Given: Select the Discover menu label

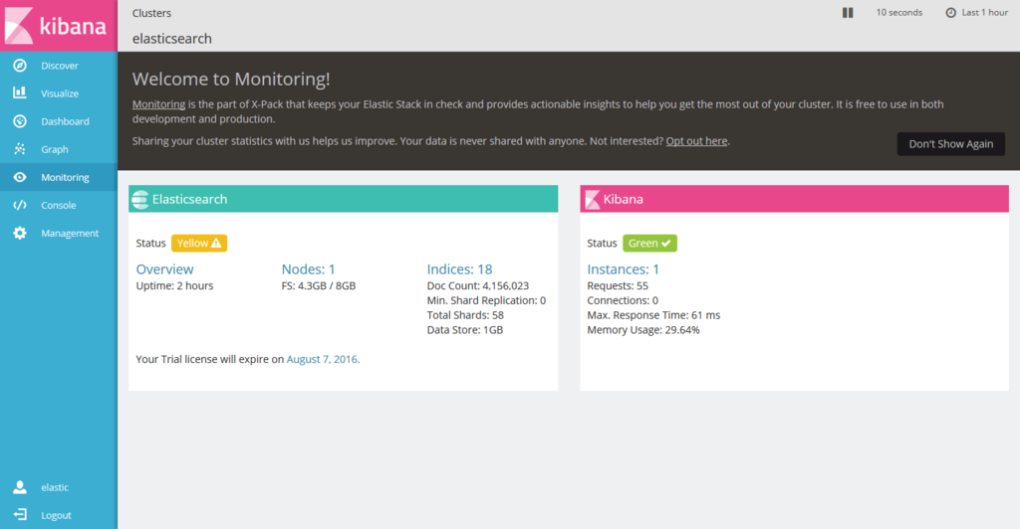Looking at the screenshot, I should tap(60, 66).
